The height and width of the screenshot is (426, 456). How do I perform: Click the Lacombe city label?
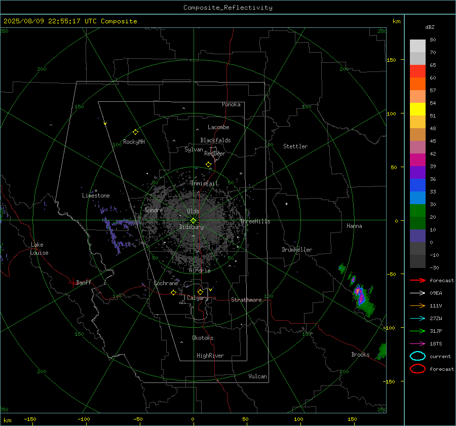(x=218, y=127)
